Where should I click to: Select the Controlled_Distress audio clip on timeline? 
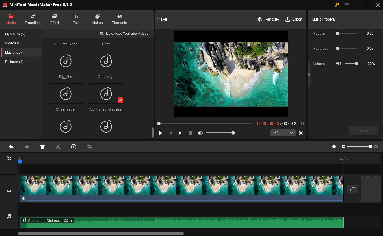181,223
